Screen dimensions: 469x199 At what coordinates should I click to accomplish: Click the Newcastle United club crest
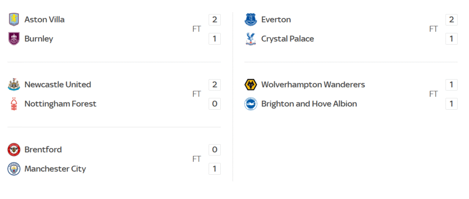pos(14,85)
